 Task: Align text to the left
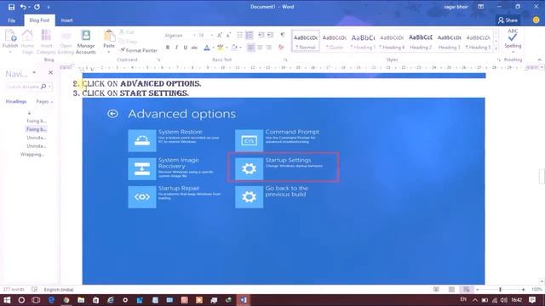point(251,48)
